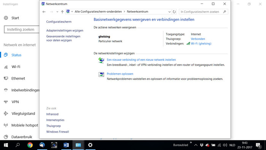Click the Dropbox tray icon
Screen dimensions: 266x150
[x=202, y=145]
